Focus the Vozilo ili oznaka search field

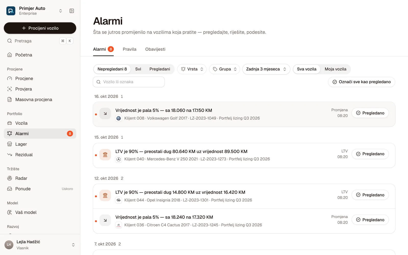129,82
